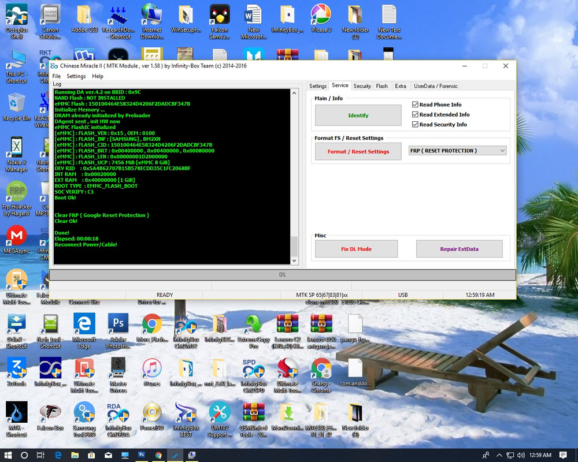Open the Help menu
The height and width of the screenshot is (462, 578).
coord(98,76)
